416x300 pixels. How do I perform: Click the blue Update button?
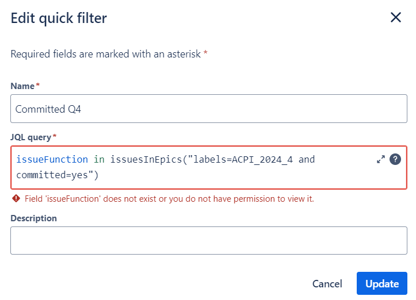(382, 283)
